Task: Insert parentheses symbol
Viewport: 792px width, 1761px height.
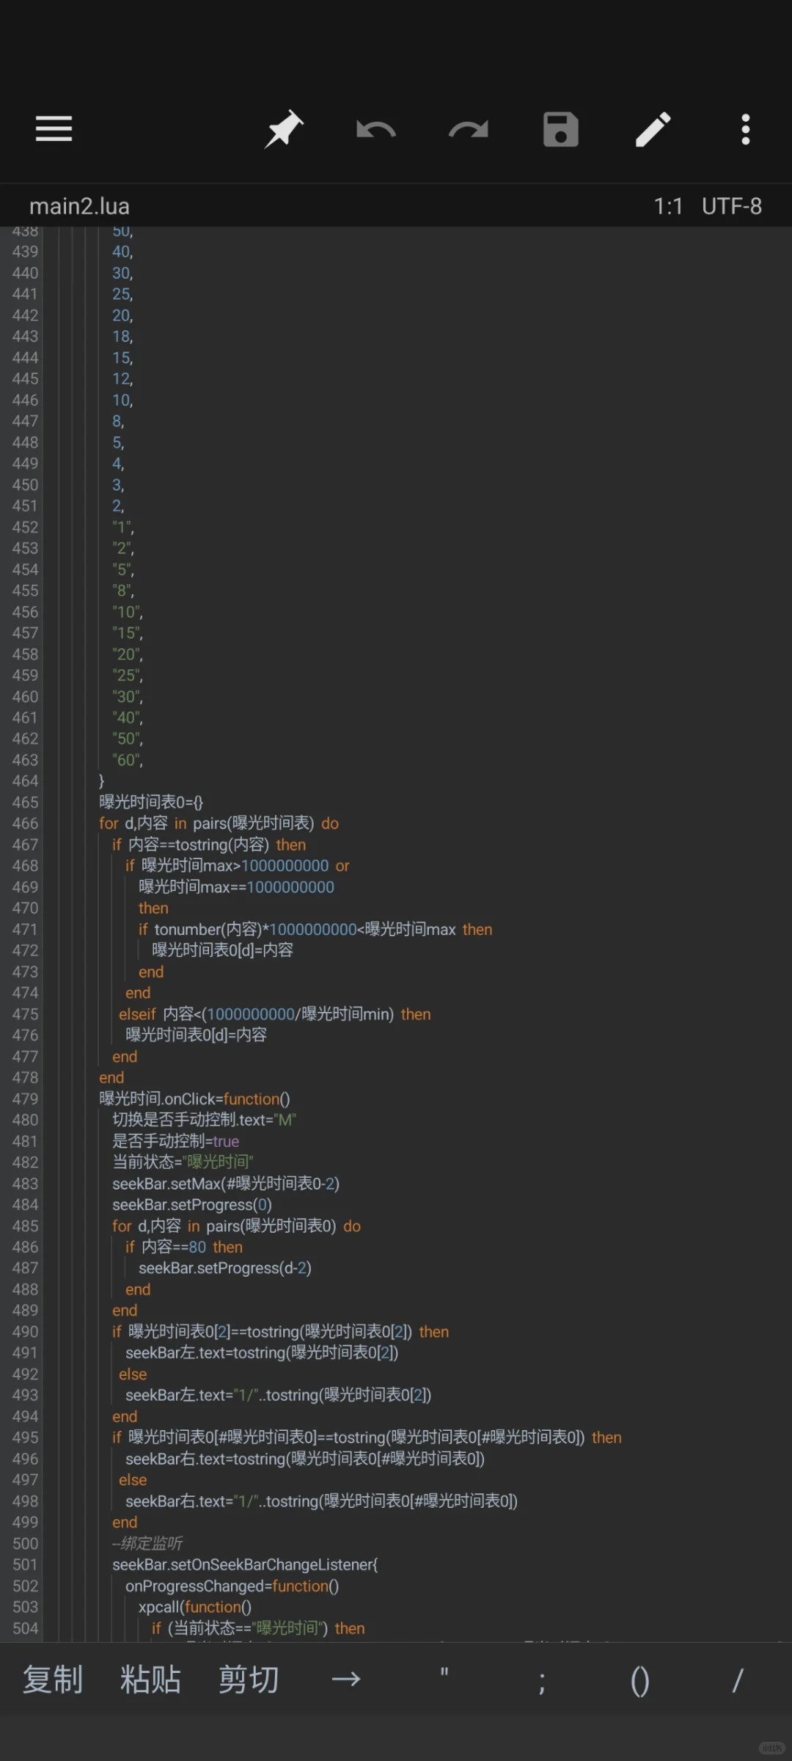Action: [640, 1681]
